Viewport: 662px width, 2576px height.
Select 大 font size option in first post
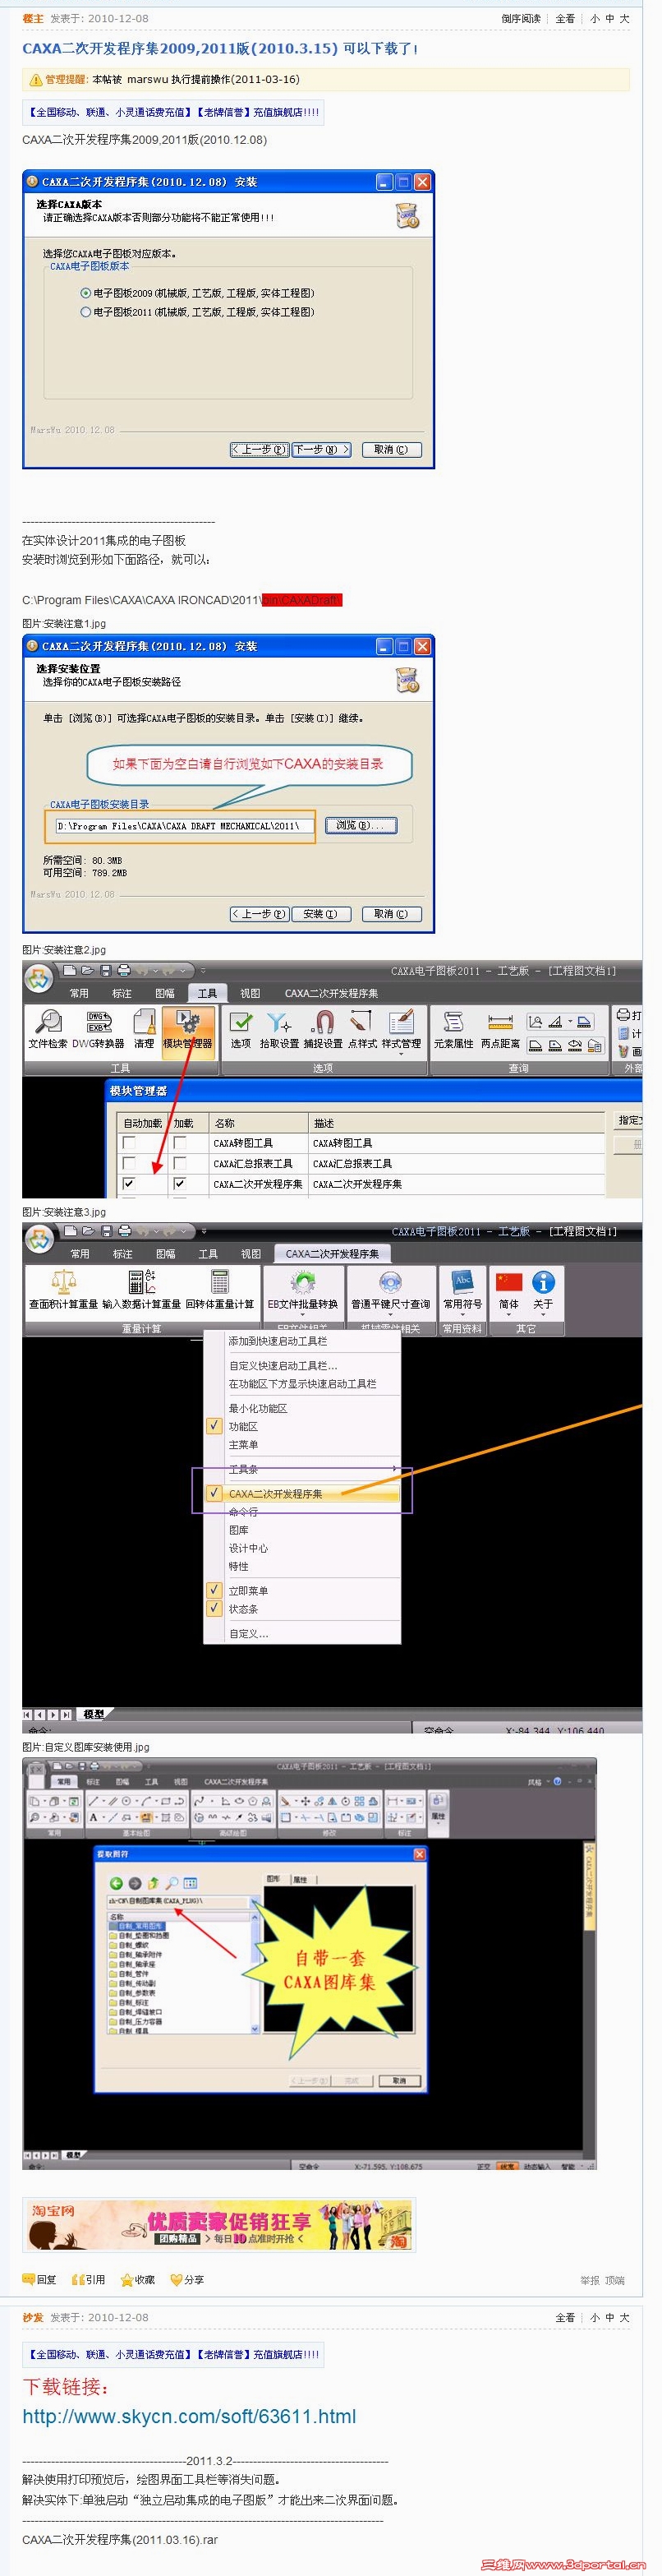pyautogui.click(x=624, y=18)
